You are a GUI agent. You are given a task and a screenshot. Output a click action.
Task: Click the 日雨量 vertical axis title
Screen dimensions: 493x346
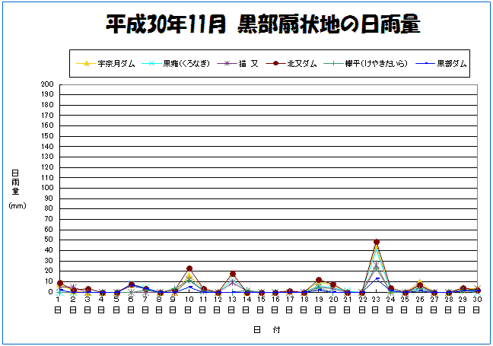click(x=15, y=183)
